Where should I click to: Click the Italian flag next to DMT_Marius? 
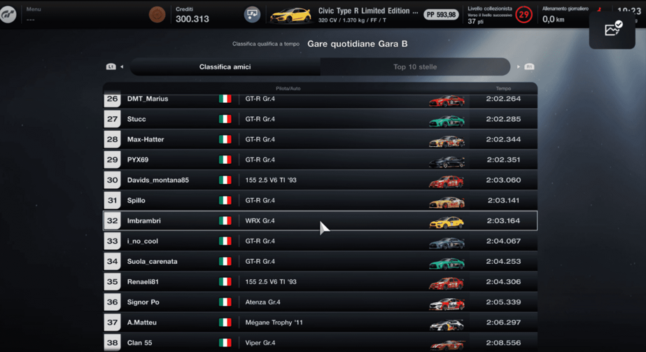click(225, 99)
